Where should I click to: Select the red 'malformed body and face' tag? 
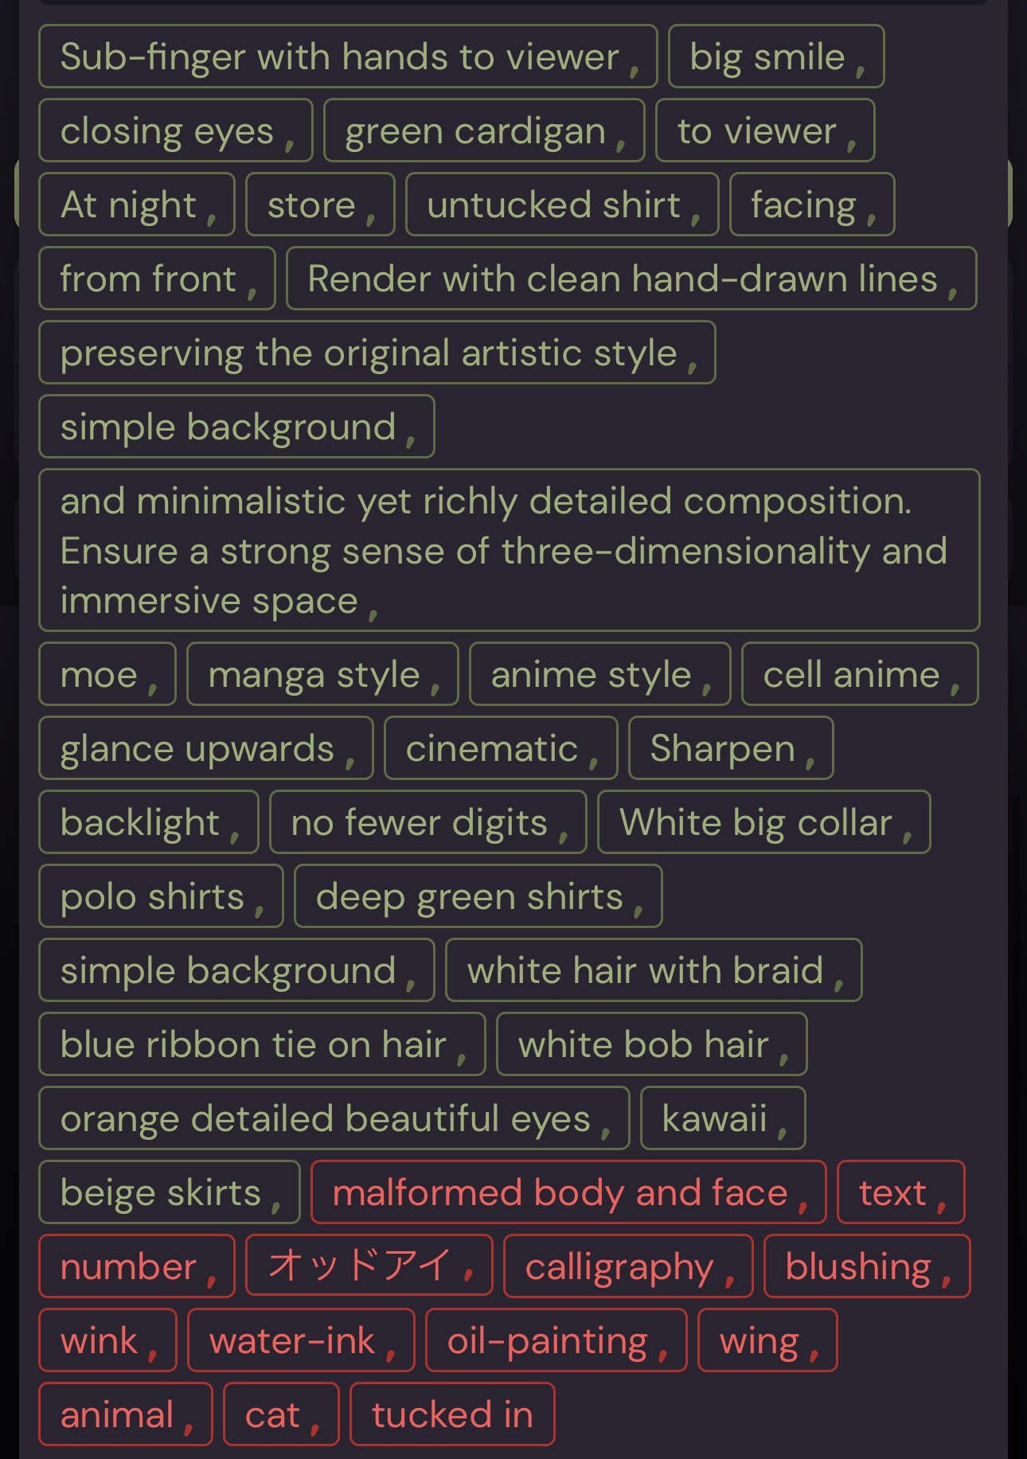[x=568, y=1192]
